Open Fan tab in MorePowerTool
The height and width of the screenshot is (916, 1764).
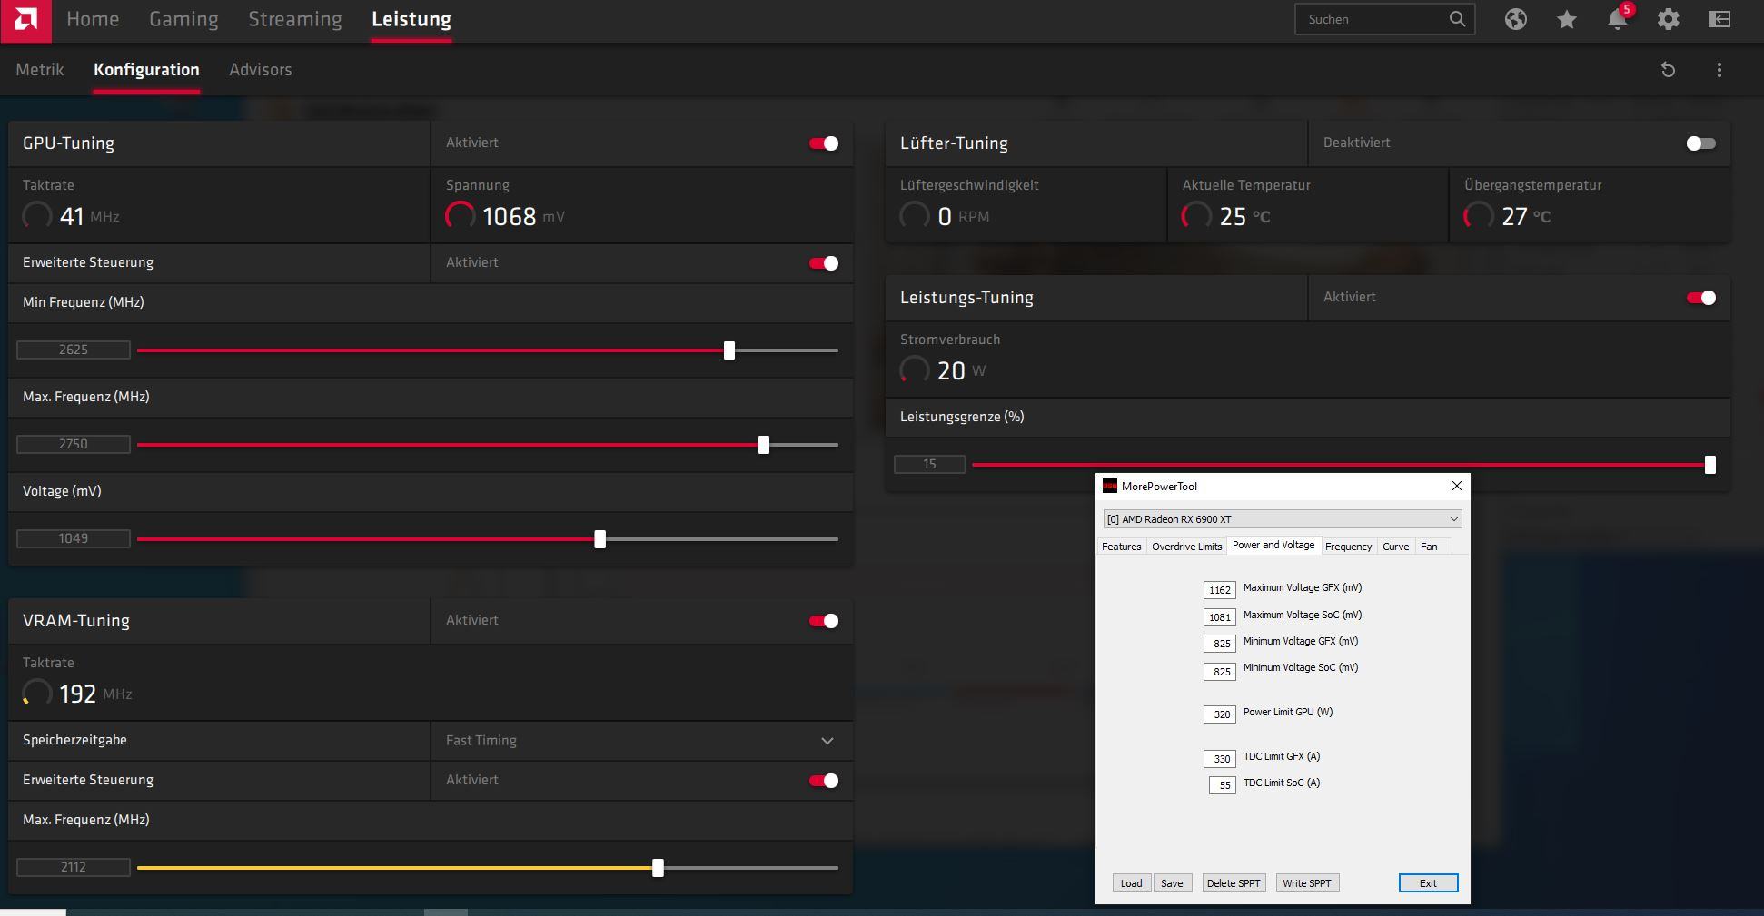pos(1429,547)
